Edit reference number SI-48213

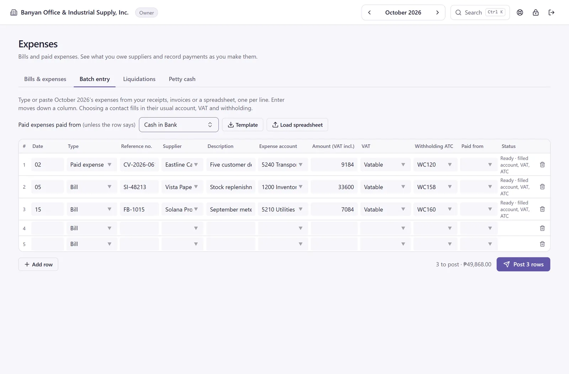click(139, 187)
